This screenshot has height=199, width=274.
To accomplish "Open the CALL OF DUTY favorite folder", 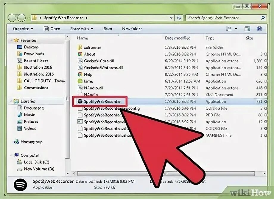I will [x=44, y=81].
